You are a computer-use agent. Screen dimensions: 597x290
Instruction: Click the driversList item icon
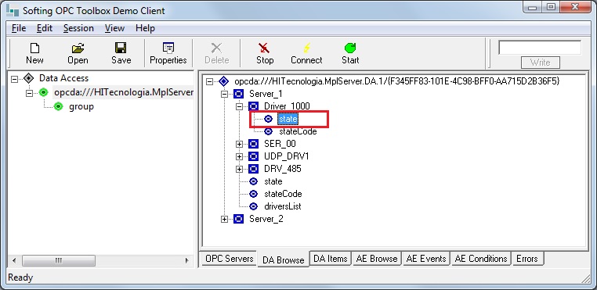(253, 206)
